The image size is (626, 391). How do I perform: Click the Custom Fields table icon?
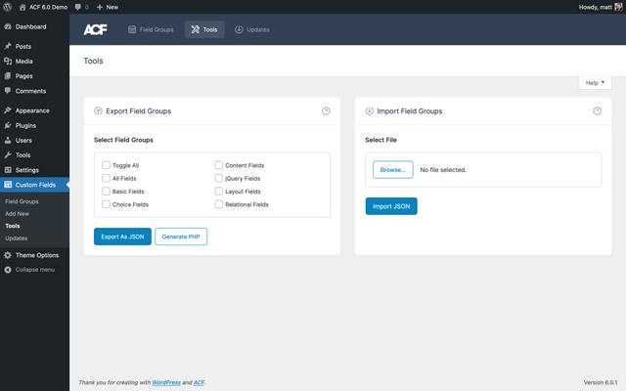(x=8, y=185)
